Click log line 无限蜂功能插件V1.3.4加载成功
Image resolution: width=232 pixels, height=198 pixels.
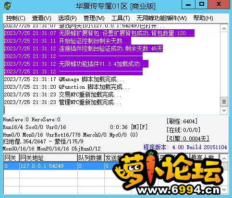click(x=76, y=64)
